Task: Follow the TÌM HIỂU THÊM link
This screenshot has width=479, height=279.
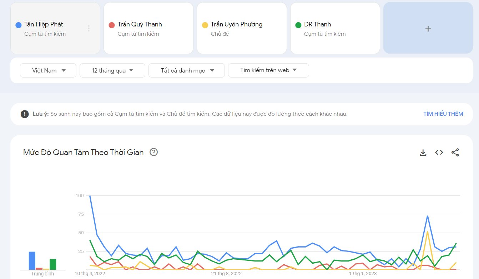Action: pos(443,114)
